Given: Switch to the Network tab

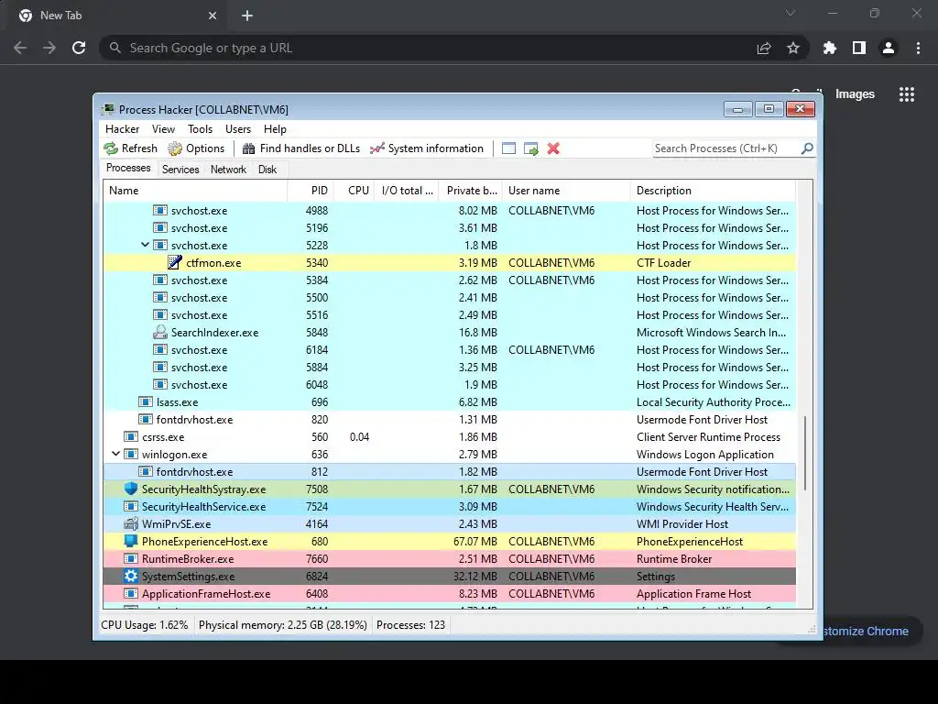Looking at the screenshot, I should 228,170.
